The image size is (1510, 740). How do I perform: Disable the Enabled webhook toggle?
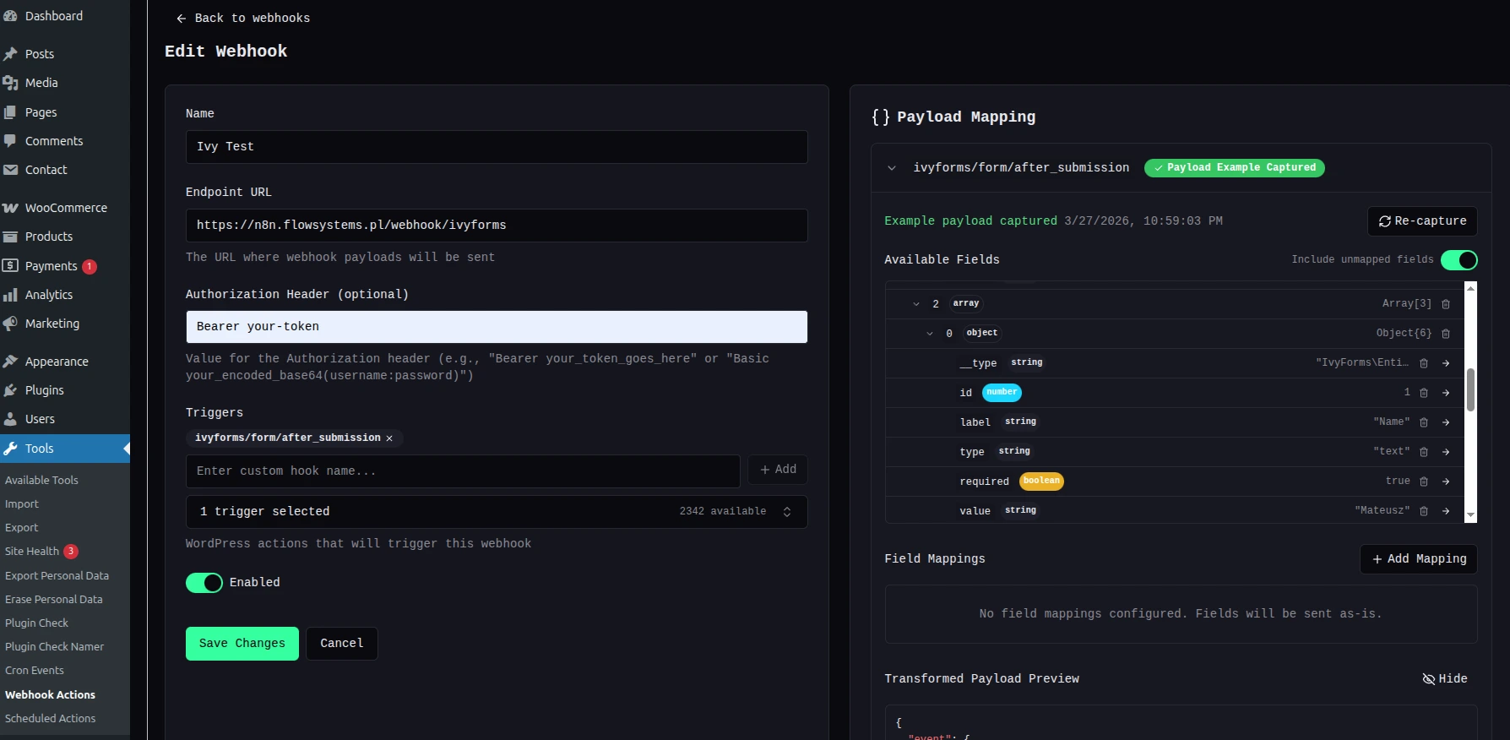click(204, 583)
